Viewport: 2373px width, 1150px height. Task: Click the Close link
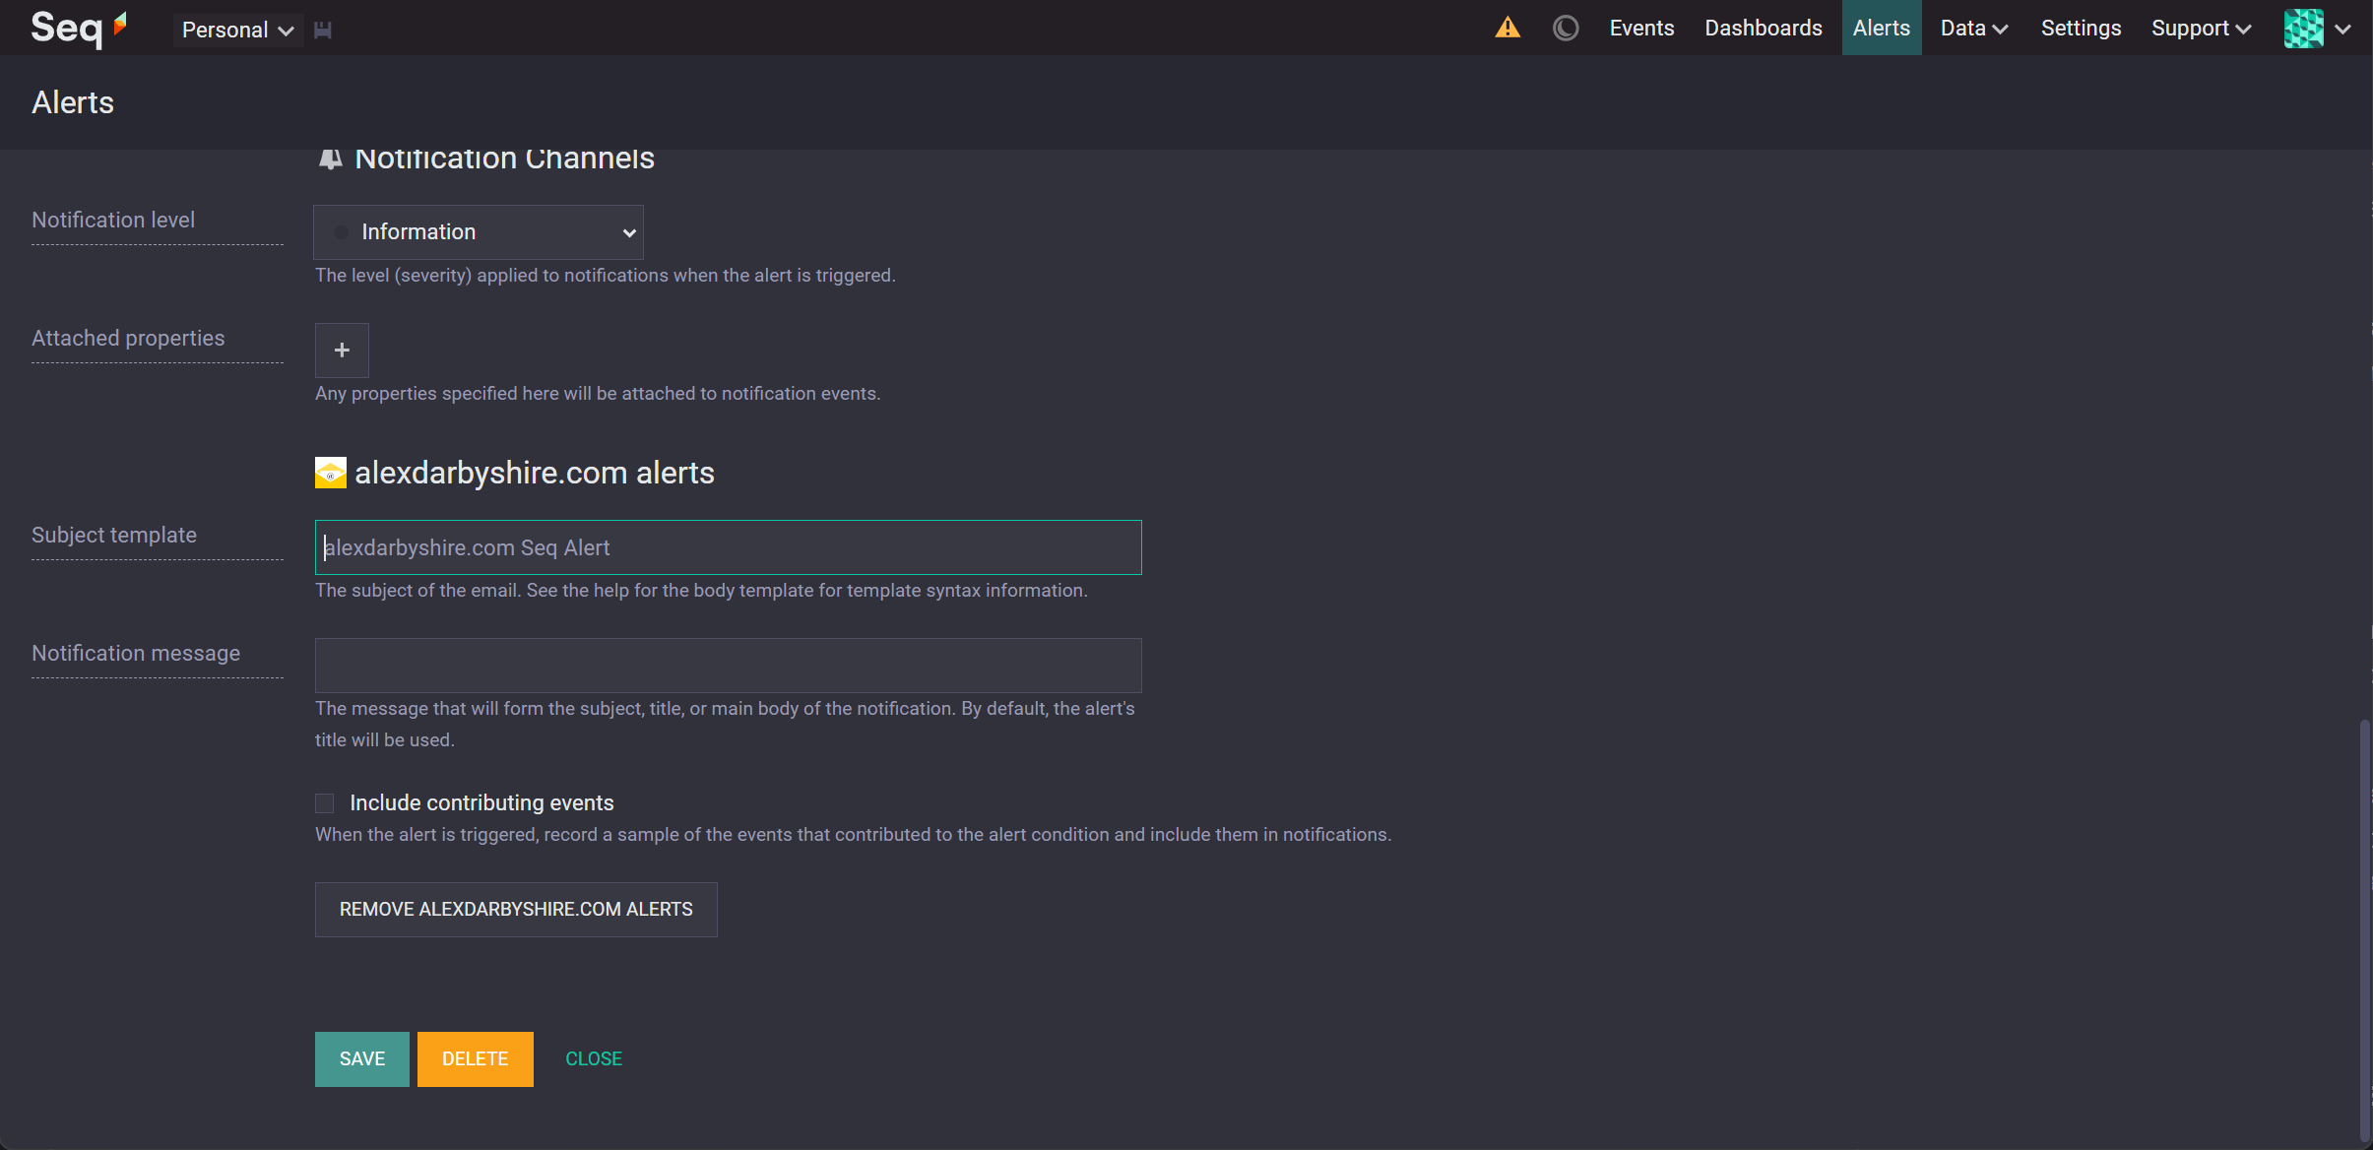pos(594,1059)
